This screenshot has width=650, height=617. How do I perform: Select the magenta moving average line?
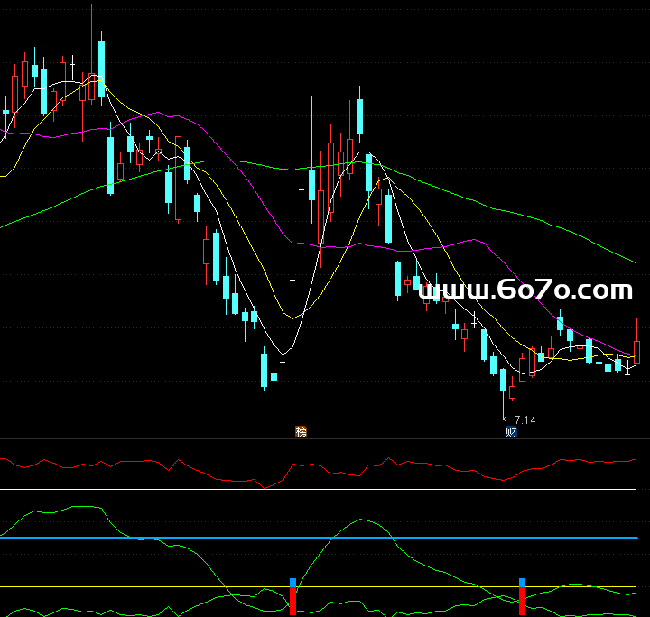(469, 241)
